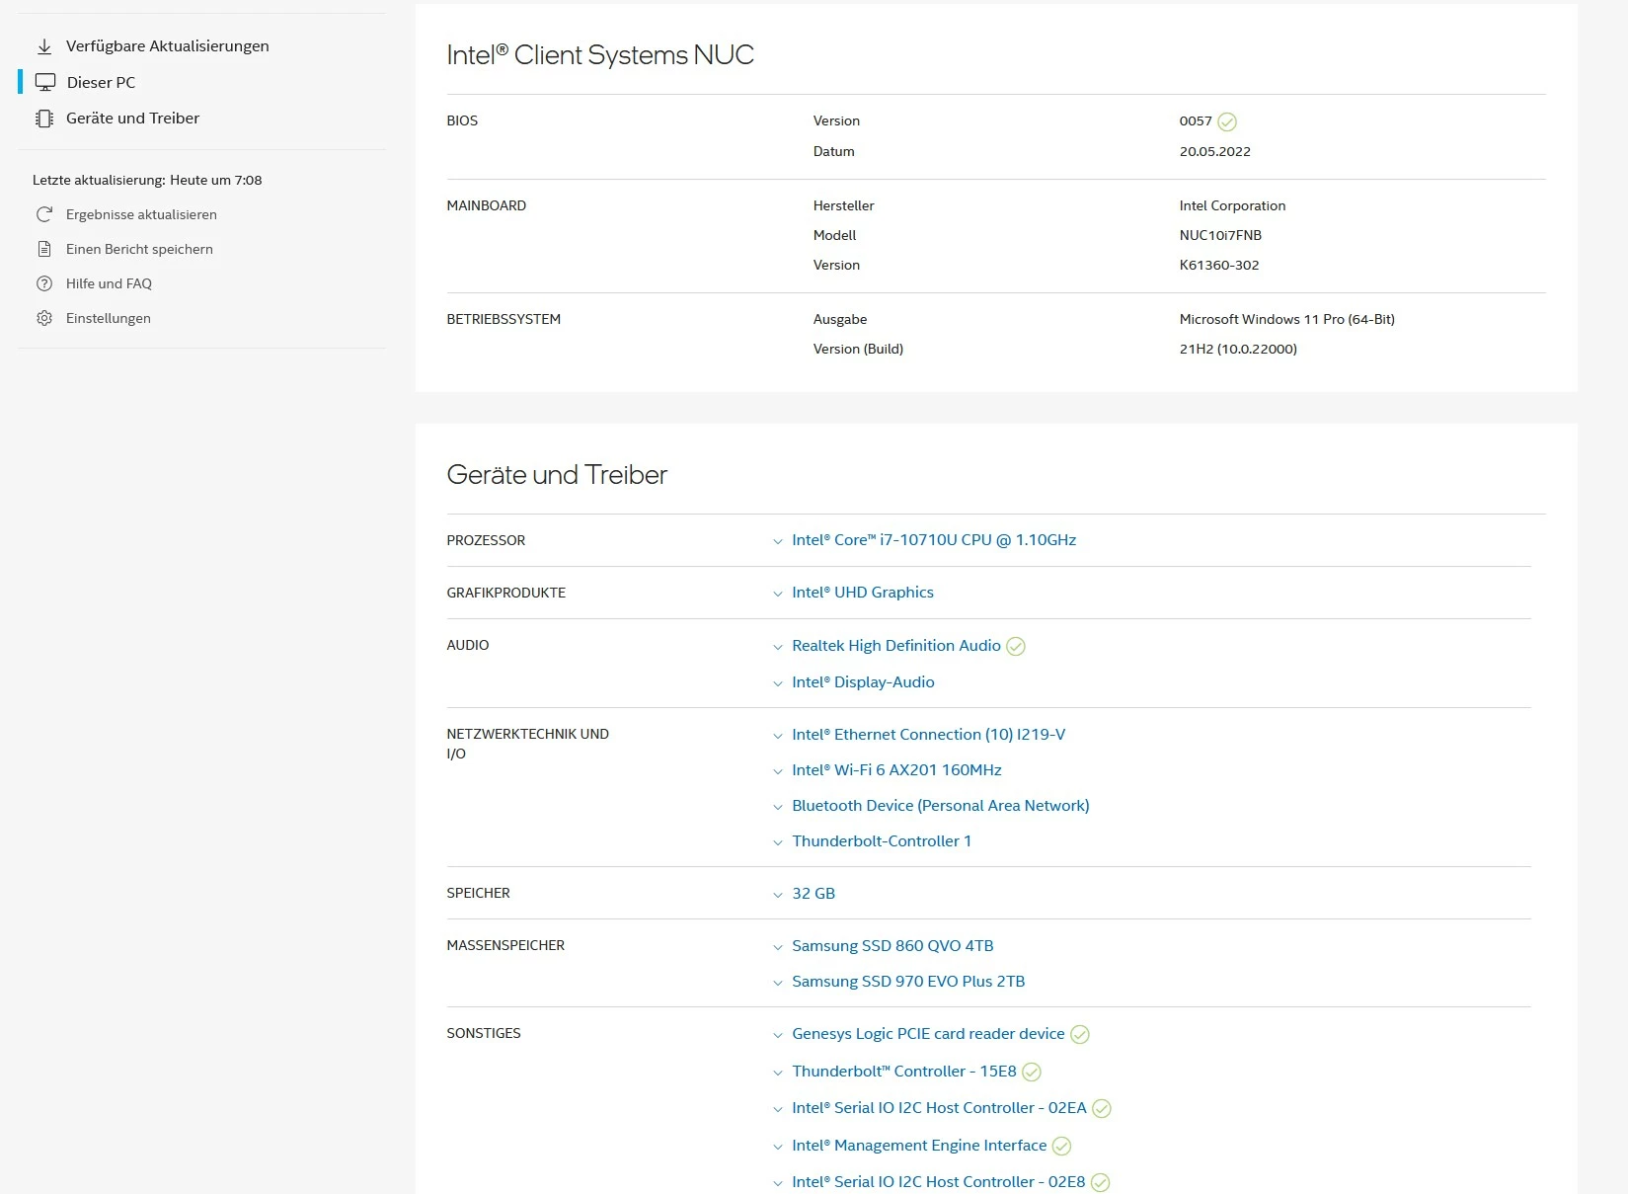Image resolution: width=1628 pixels, height=1194 pixels.
Task: Open Hilfe und FAQ
Action: tap(109, 283)
